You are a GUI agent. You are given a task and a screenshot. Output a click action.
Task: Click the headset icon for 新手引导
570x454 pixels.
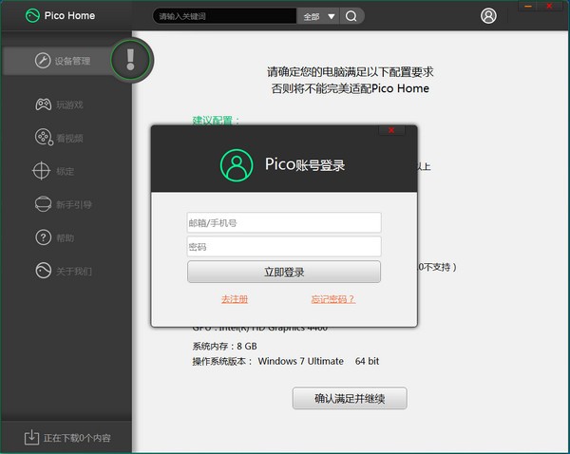43,204
